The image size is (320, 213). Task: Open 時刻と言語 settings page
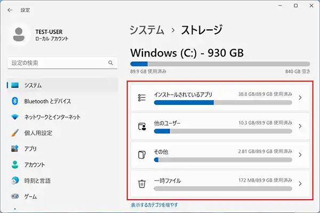[x=62, y=181]
